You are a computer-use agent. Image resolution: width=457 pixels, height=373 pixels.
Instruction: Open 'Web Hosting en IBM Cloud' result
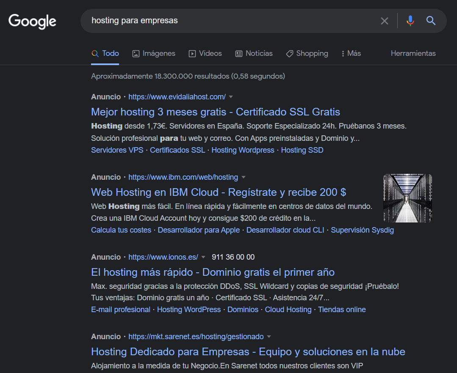coord(218,192)
